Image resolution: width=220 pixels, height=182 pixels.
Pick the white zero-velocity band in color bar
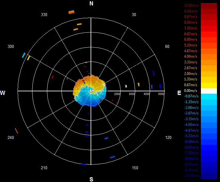(x=209, y=91)
